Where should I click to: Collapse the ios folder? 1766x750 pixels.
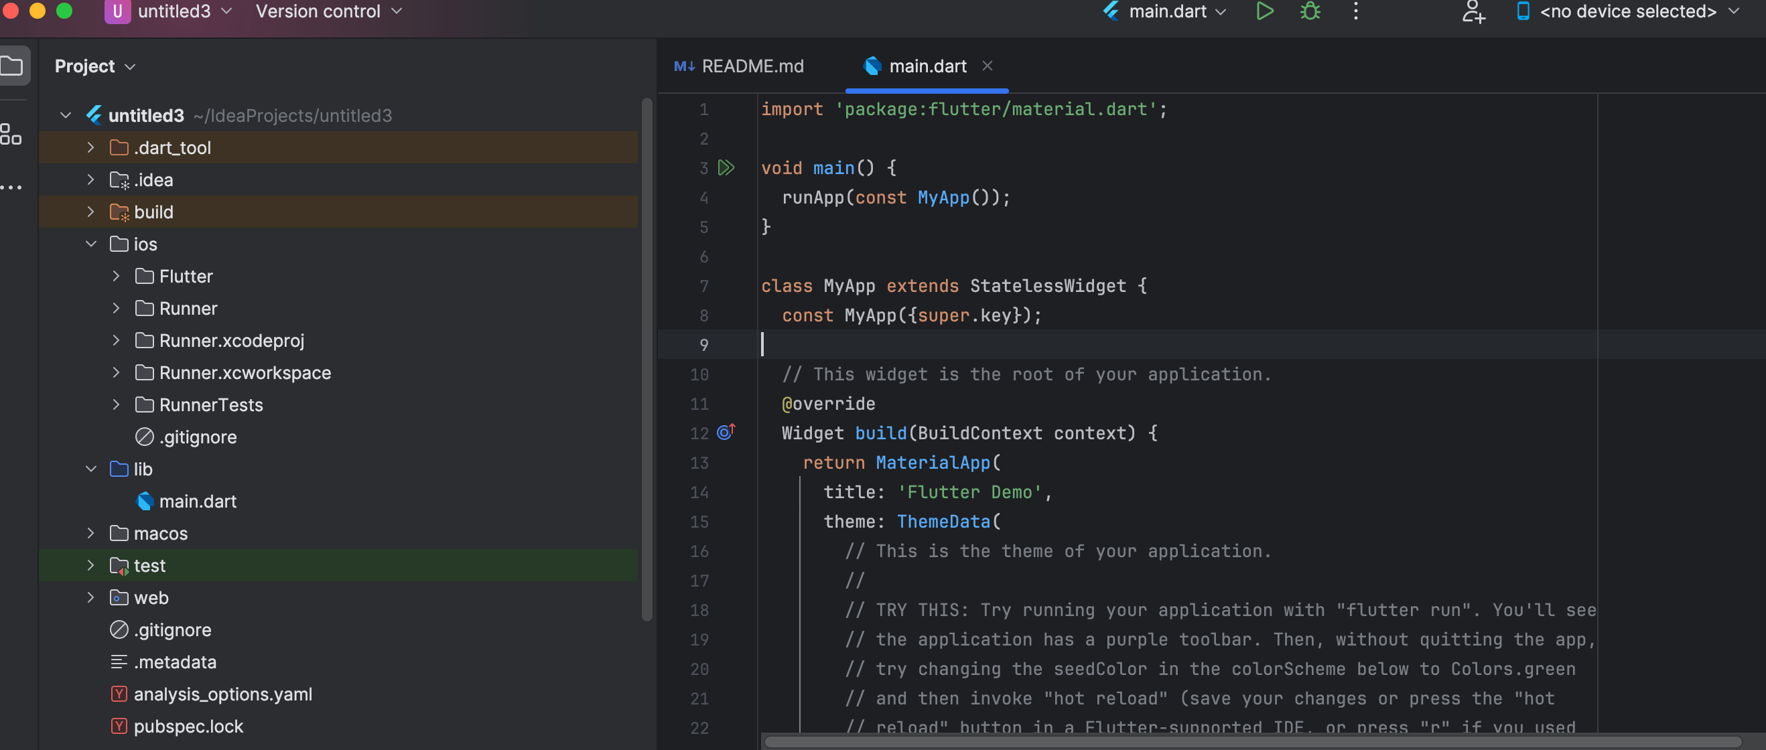pyautogui.click(x=91, y=244)
